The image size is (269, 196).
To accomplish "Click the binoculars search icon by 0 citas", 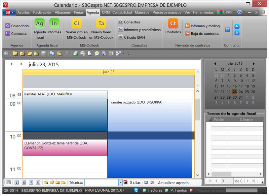I will [x=125, y=183].
